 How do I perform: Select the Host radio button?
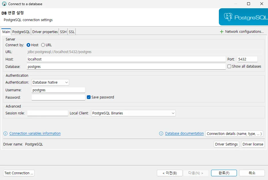tap(29, 45)
